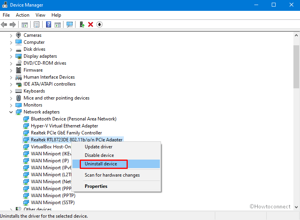
Task: Click the Mice and pointing devices icon
Action: pos(19,98)
